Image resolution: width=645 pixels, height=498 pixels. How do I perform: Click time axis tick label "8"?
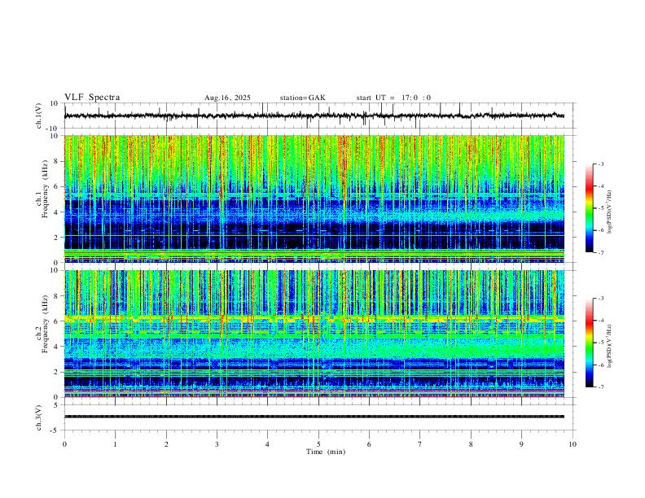click(x=471, y=444)
